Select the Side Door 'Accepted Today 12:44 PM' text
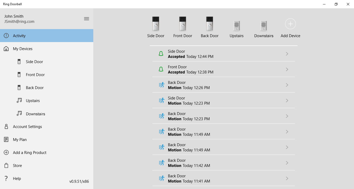The width and height of the screenshot is (354, 189). 191,57
